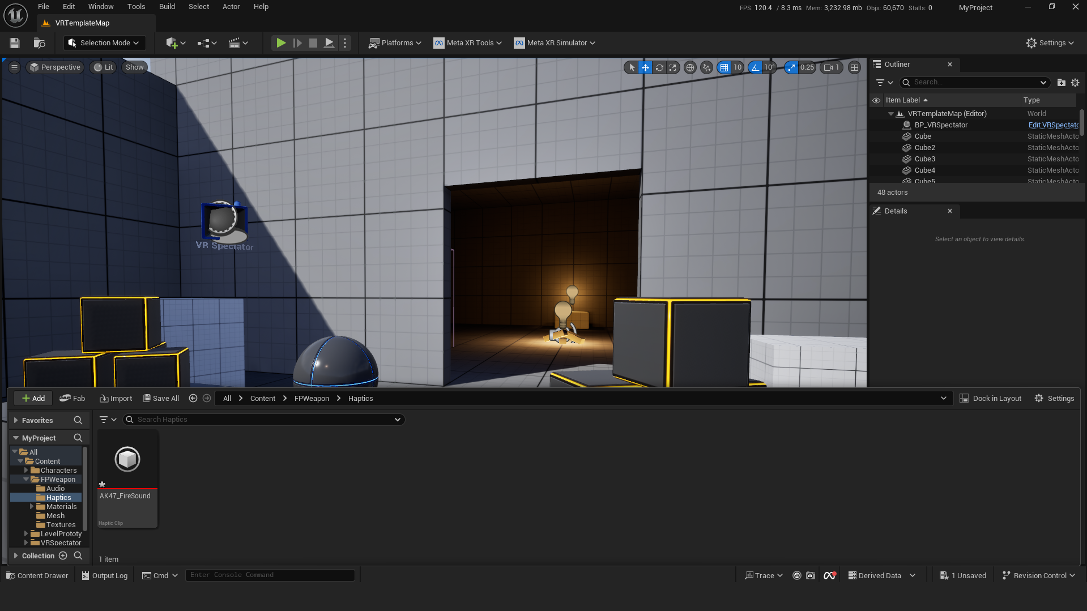Expand the Favorites section
This screenshot has width=1087, height=611.
click(x=16, y=421)
